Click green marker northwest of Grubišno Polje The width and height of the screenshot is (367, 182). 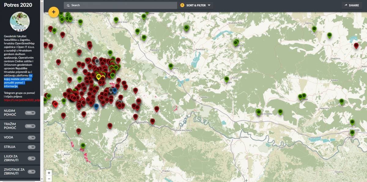187,28
